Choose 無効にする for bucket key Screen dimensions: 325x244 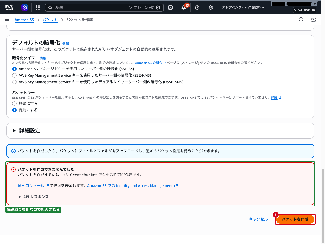coord(14,104)
